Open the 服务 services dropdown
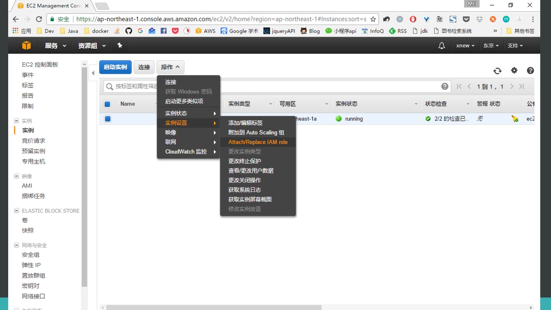 (56, 46)
